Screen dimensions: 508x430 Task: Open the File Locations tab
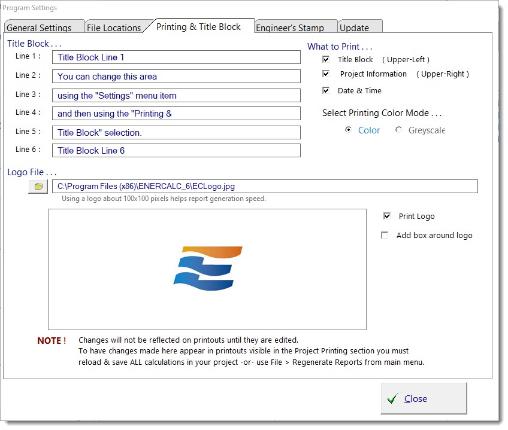coord(114,28)
